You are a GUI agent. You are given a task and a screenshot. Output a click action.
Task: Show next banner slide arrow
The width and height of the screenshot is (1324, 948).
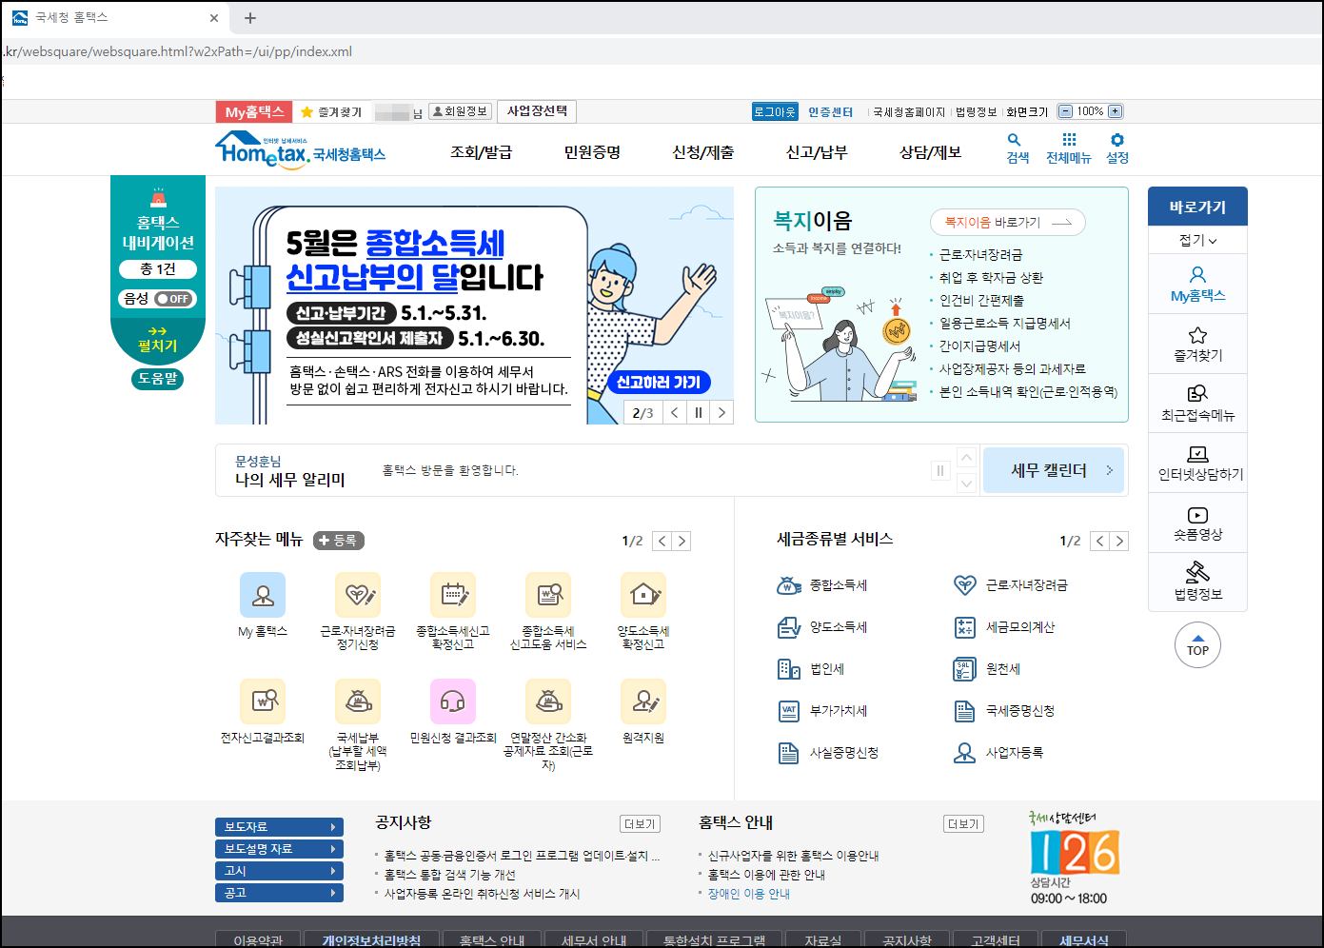(x=721, y=412)
